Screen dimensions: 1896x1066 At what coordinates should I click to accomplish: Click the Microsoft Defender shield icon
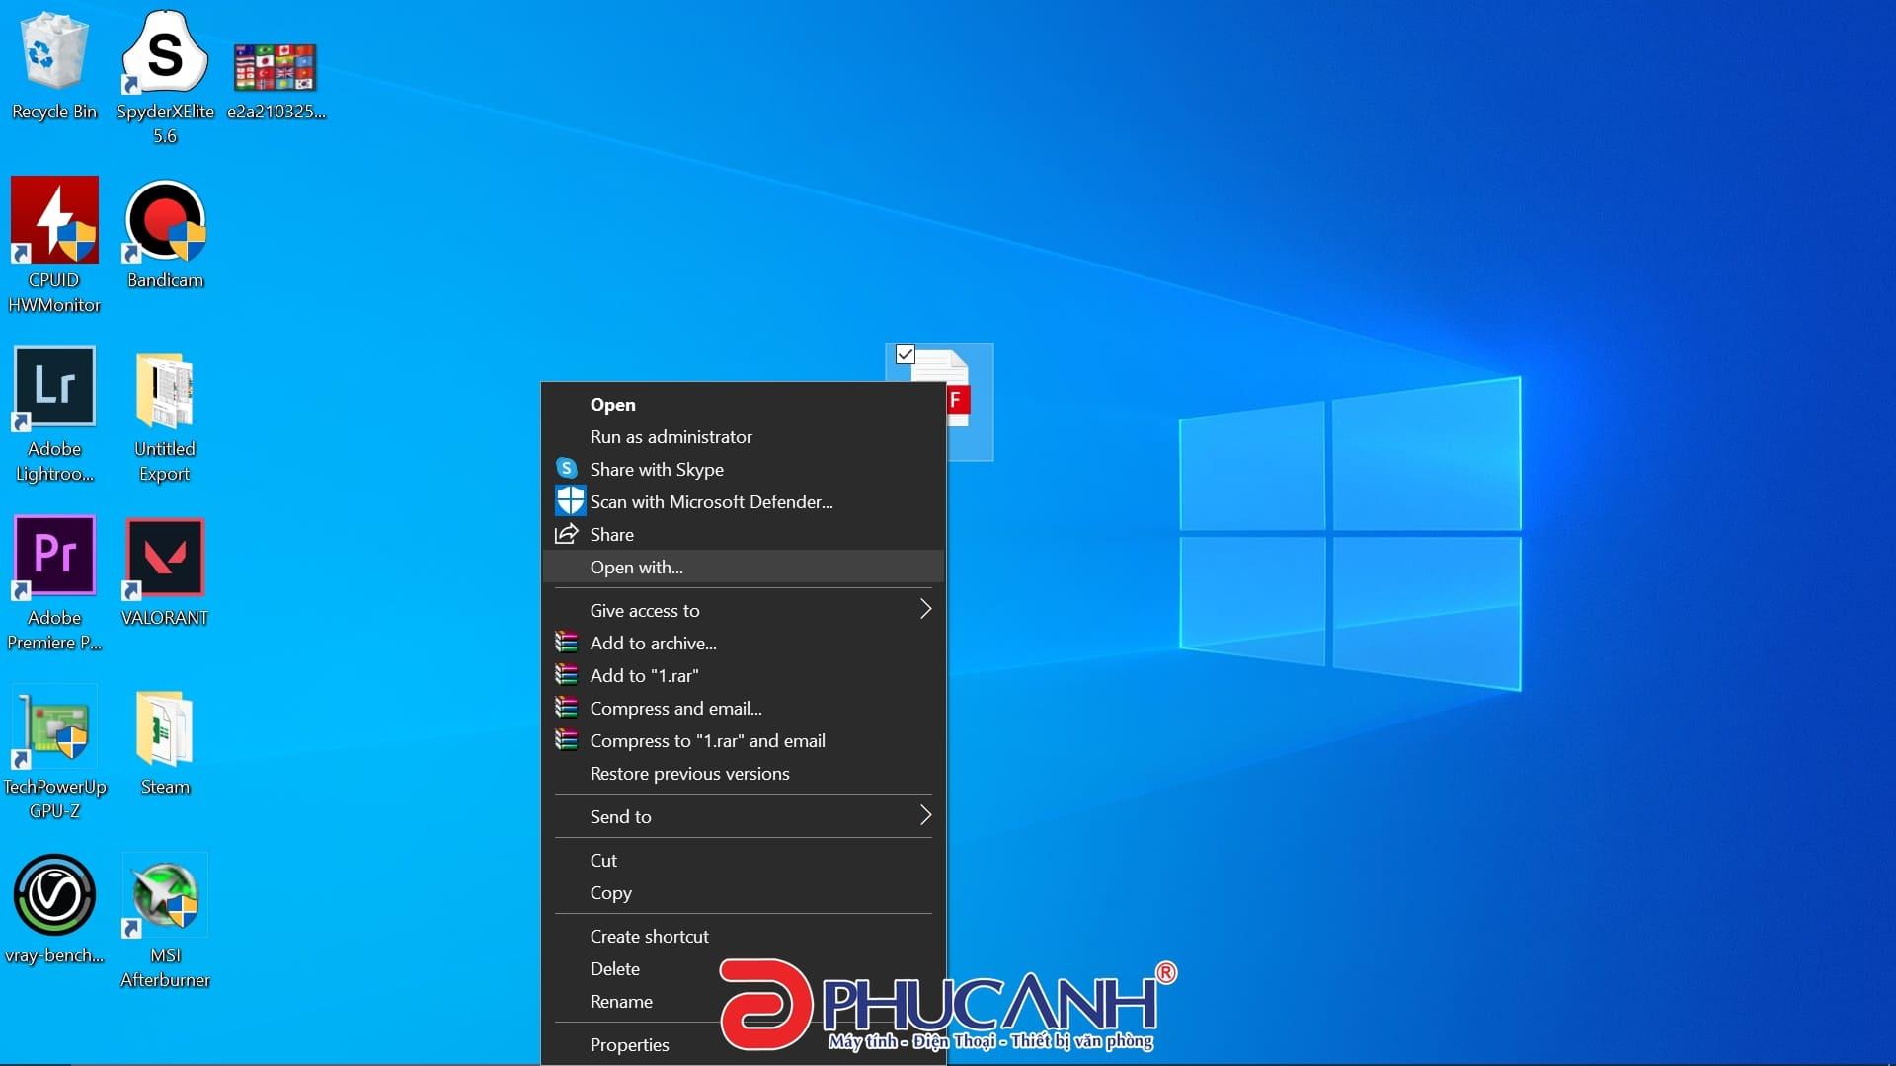tap(570, 500)
